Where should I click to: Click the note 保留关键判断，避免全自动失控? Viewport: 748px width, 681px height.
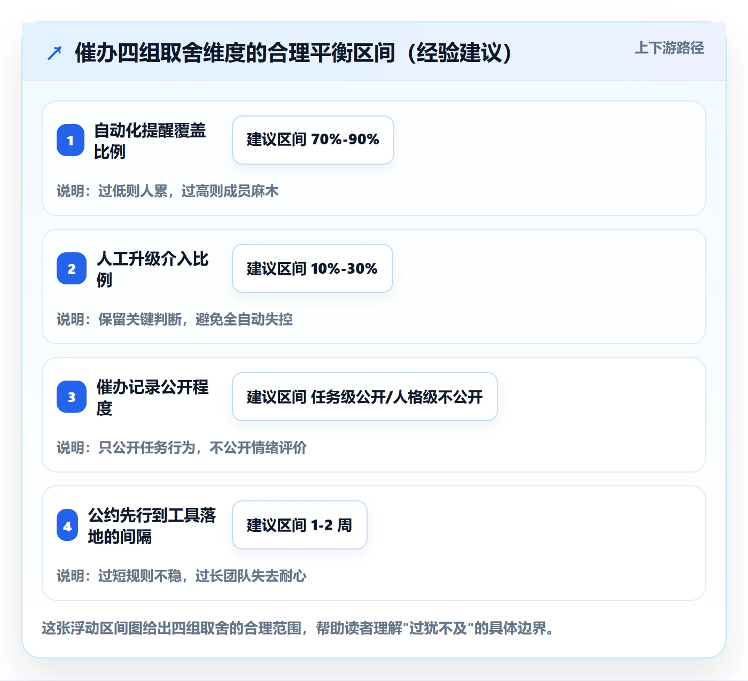pos(175,319)
